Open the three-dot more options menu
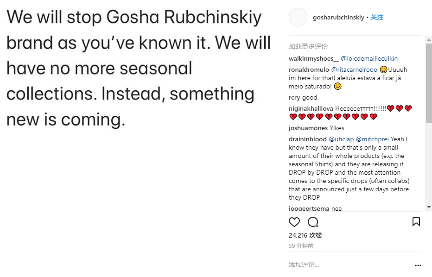The image size is (432, 277). tap(418, 265)
